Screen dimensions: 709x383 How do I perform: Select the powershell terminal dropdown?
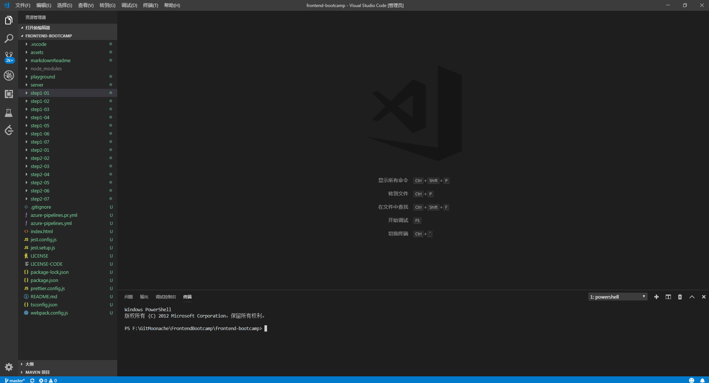(618, 297)
